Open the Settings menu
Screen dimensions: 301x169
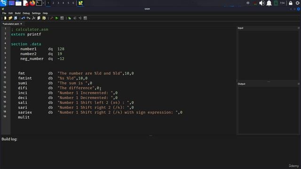point(36,13)
